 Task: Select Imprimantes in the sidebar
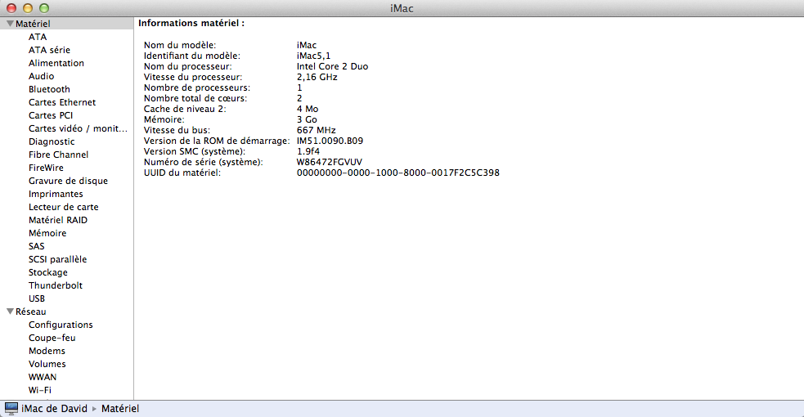coord(56,194)
